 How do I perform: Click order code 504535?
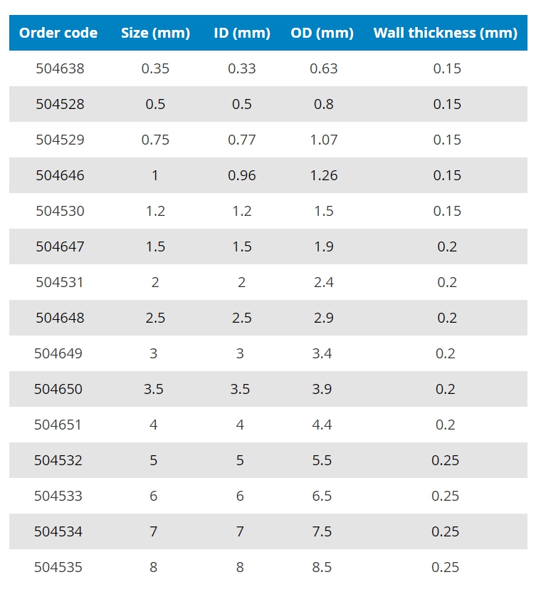58,567
